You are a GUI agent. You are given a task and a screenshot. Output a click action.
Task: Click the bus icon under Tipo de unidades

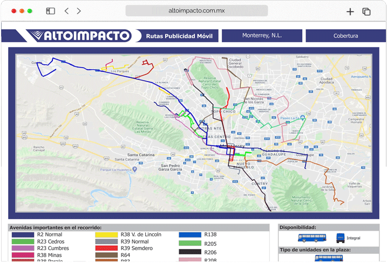pyautogui.click(x=329, y=258)
